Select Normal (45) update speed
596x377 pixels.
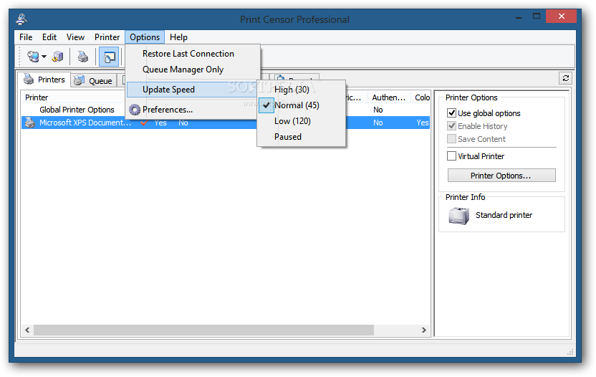(297, 105)
